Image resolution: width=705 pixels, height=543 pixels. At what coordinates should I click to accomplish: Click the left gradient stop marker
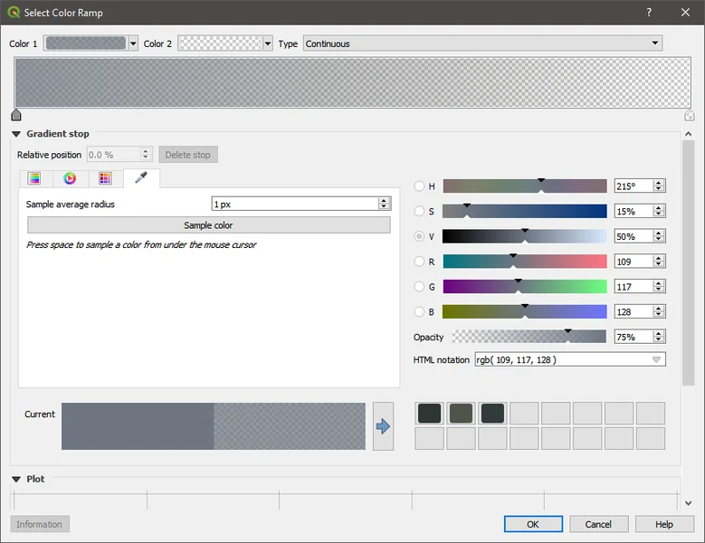16,115
